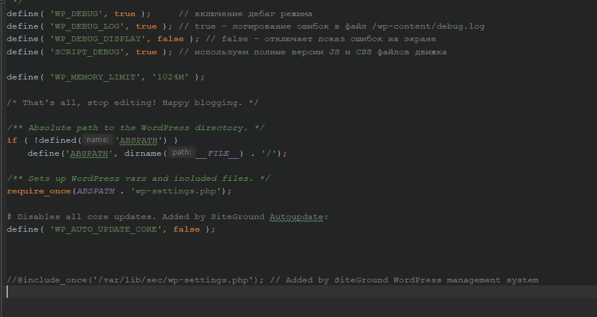The height and width of the screenshot is (317, 597).
Task: Click 'wp-settings.php' string in require_once
Action: click(x=176, y=191)
